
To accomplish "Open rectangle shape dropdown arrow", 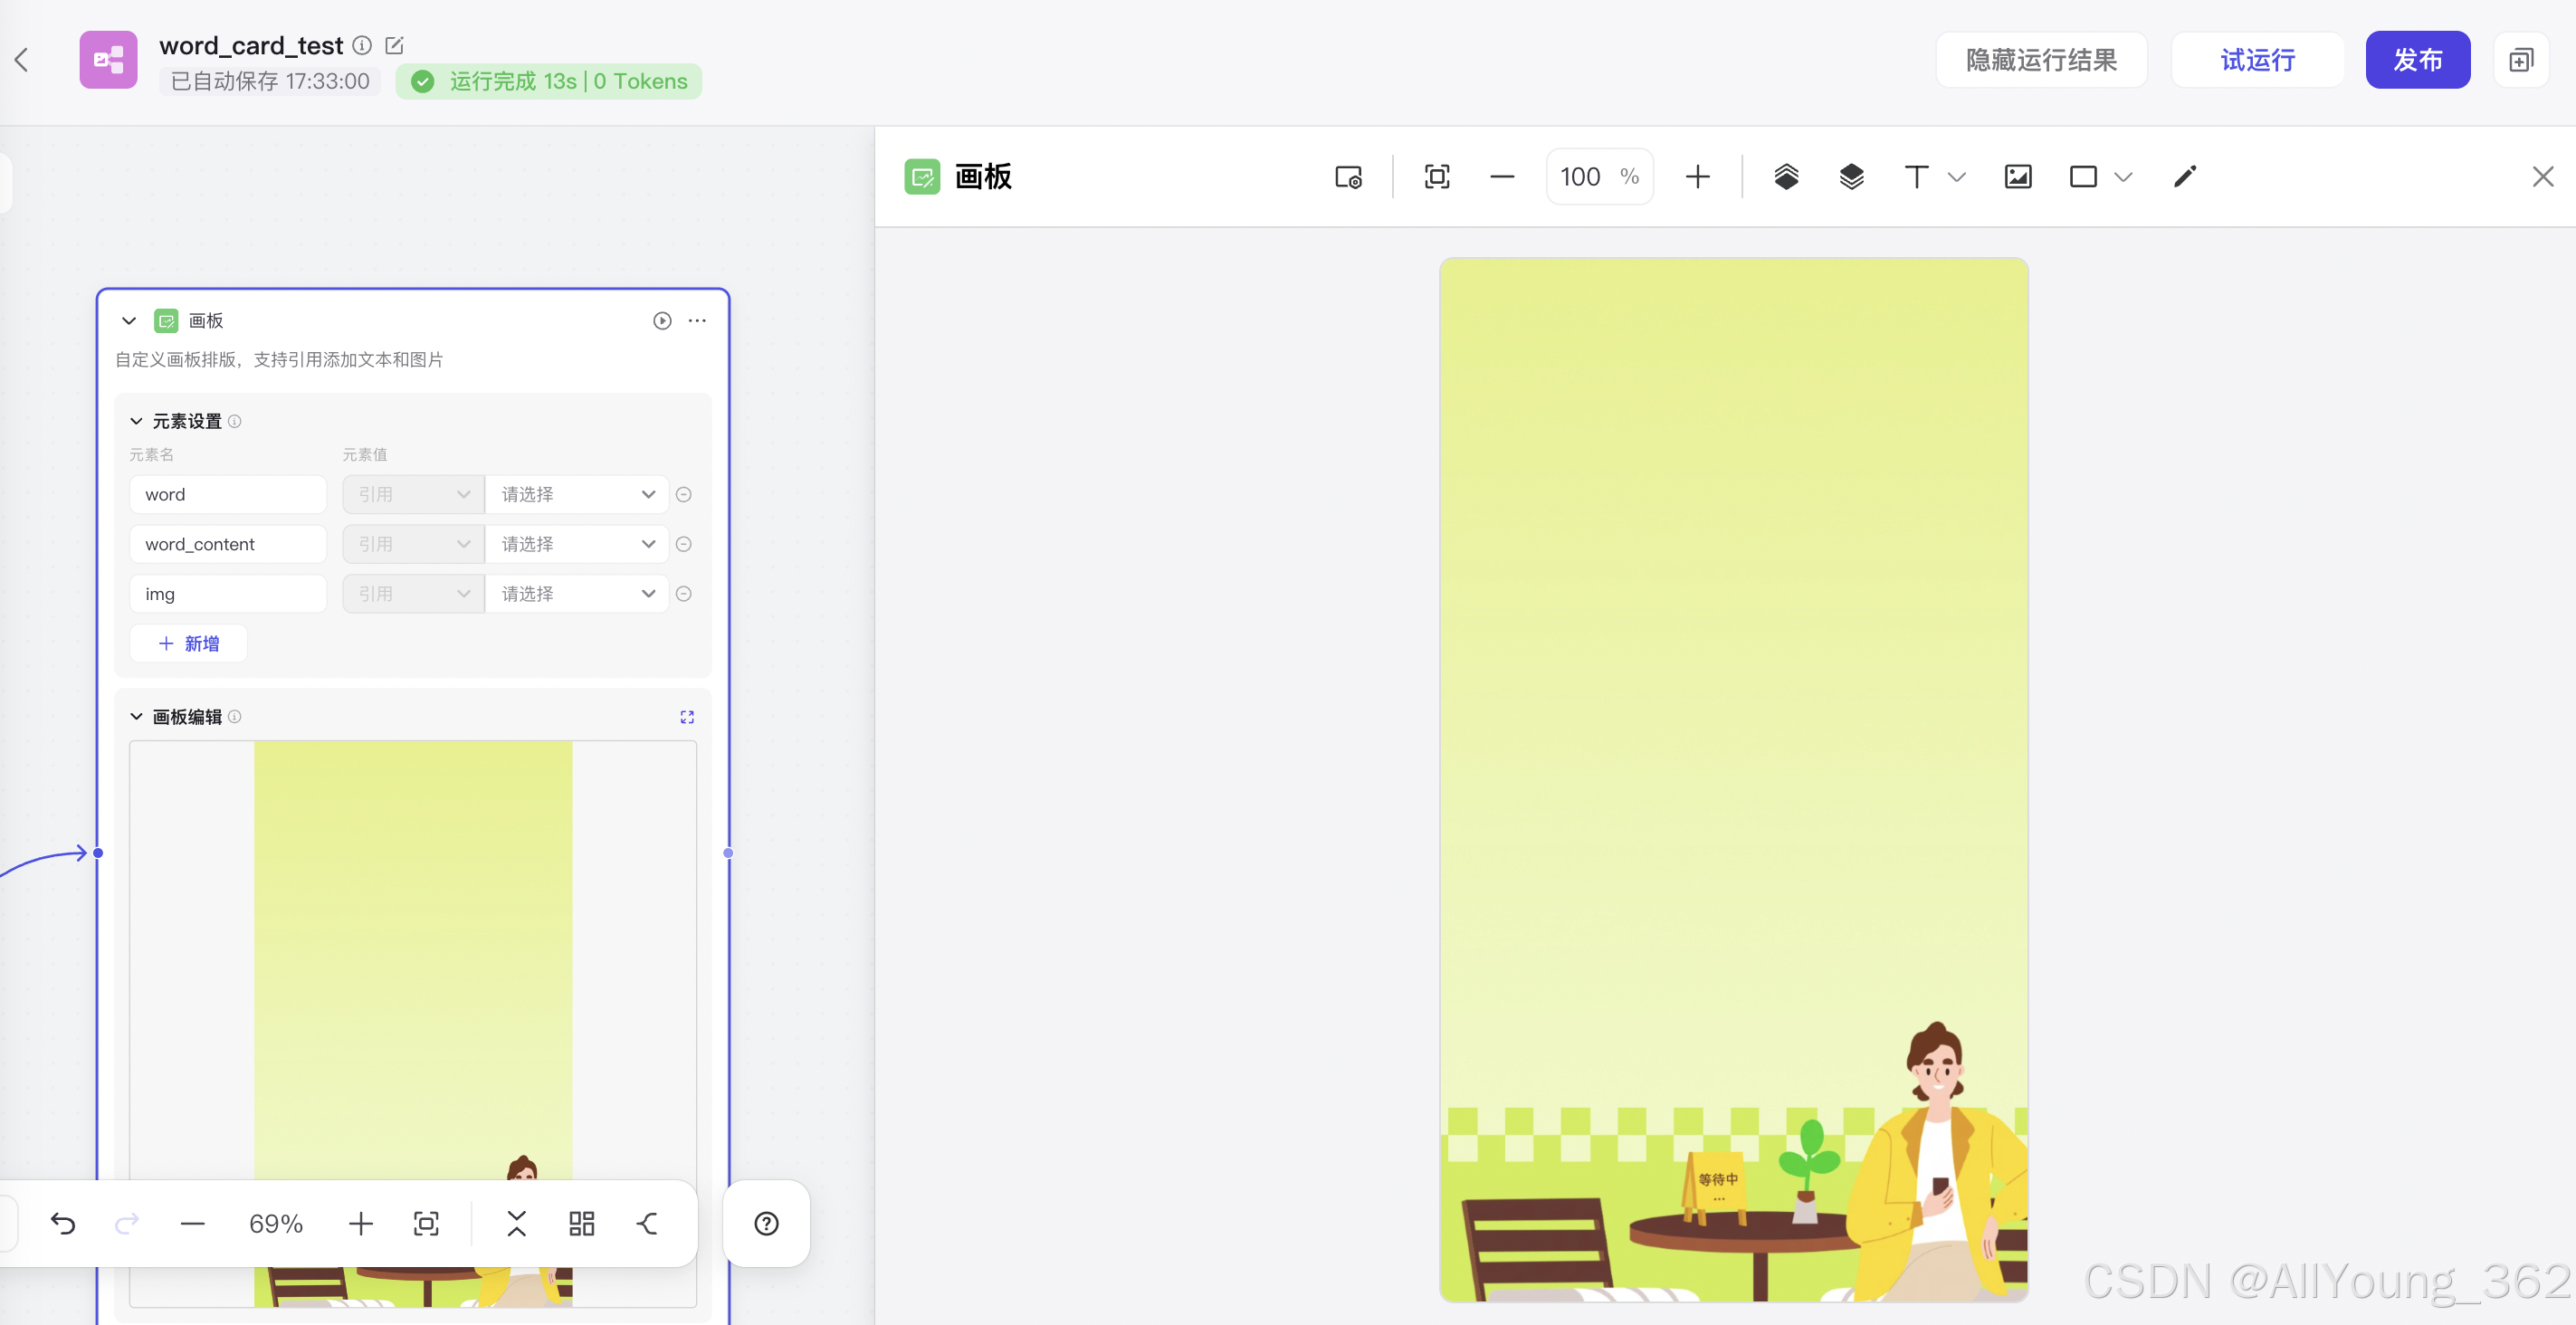I will point(2123,177).
